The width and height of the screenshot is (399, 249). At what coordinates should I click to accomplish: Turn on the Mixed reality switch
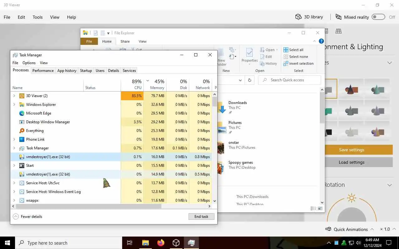click(378, 17)
